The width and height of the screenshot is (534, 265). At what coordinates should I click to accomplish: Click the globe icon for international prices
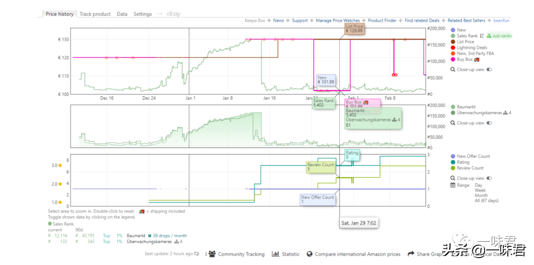[x=310, y=254]
